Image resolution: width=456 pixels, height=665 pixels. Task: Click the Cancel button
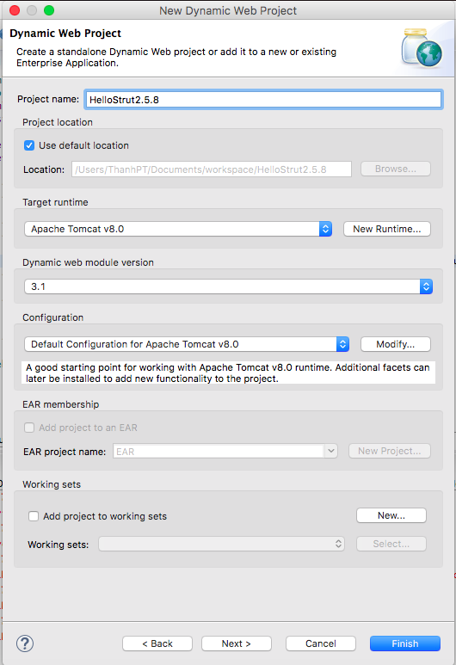[321, 643]
